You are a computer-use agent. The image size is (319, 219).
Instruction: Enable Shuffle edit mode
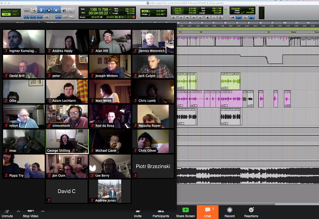(6, 11)
